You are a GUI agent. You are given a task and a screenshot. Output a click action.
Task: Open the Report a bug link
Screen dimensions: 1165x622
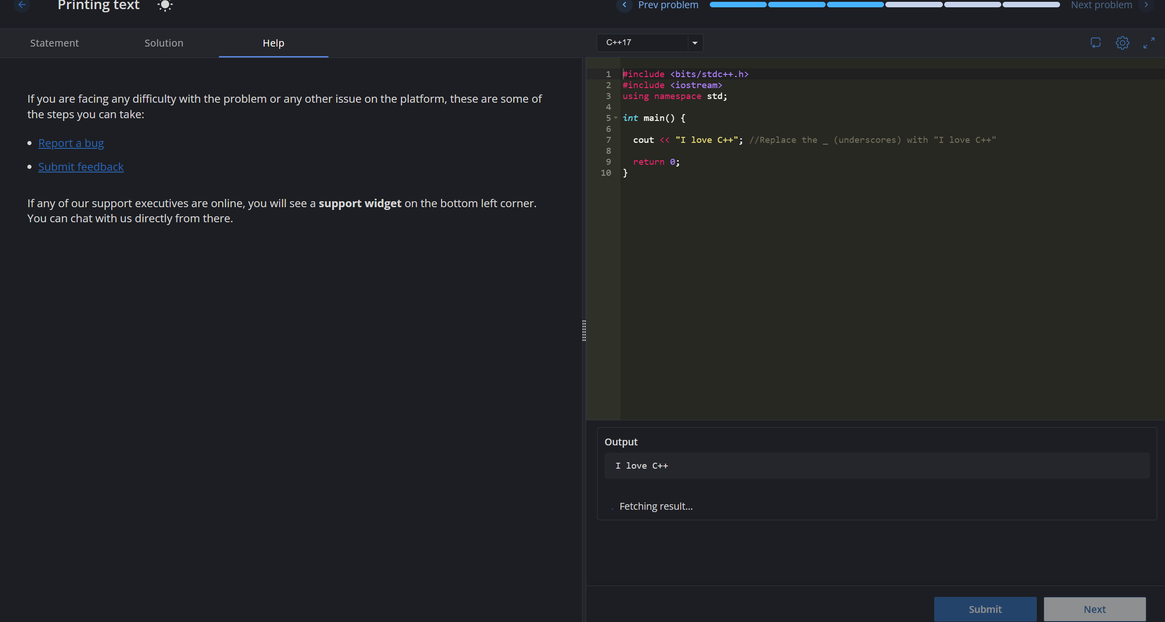71,143
